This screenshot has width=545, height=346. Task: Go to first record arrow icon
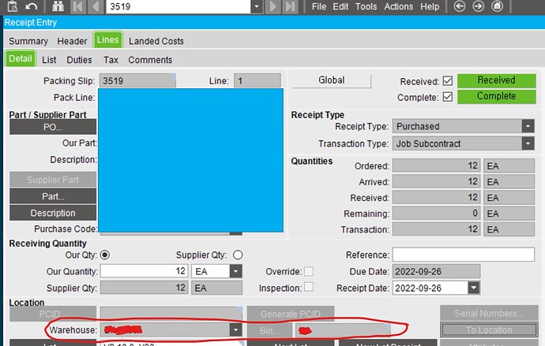pos(78,6)
